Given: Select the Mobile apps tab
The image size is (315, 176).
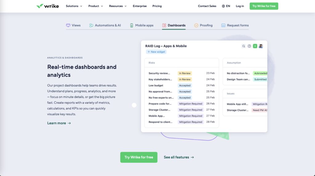Looking at the screenshot, I should tap(142, 25).
